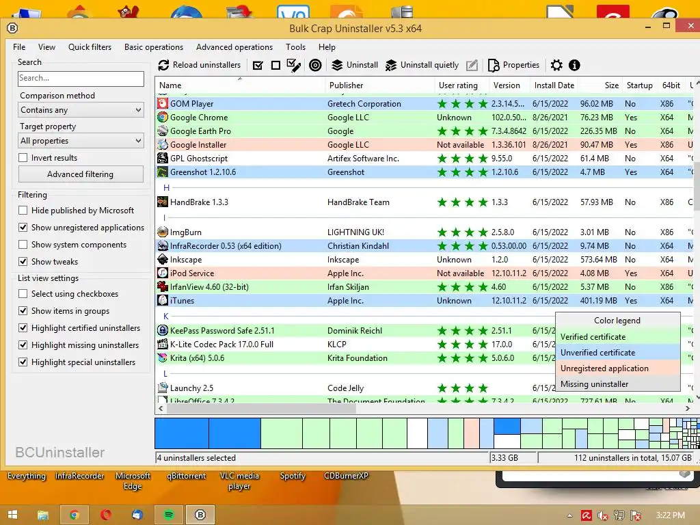Screen dimensions: 700x525
Task: Click the Chrome icon in taskbar
Action: [74, 515]
